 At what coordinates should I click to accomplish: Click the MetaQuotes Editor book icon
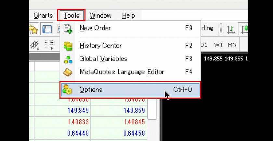tap(68, 72)
